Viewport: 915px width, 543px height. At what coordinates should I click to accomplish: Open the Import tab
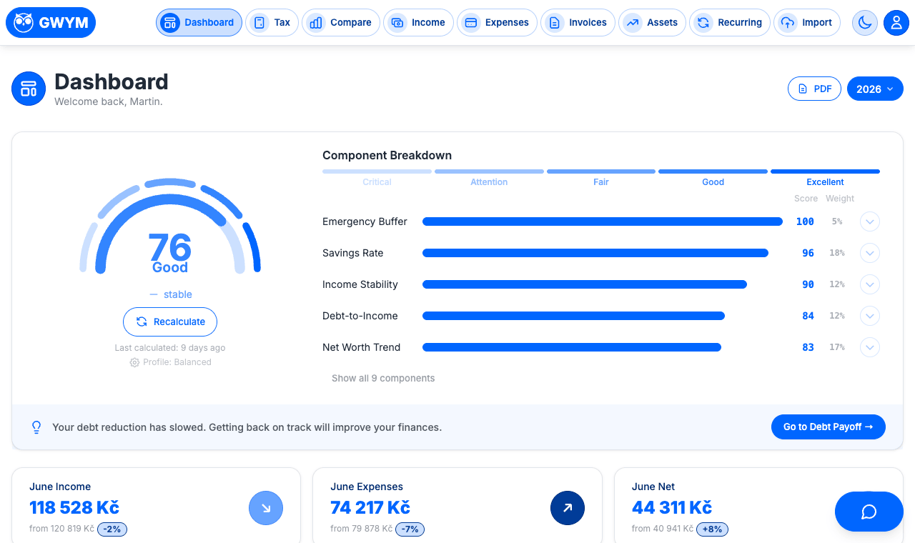coord(807,23)
